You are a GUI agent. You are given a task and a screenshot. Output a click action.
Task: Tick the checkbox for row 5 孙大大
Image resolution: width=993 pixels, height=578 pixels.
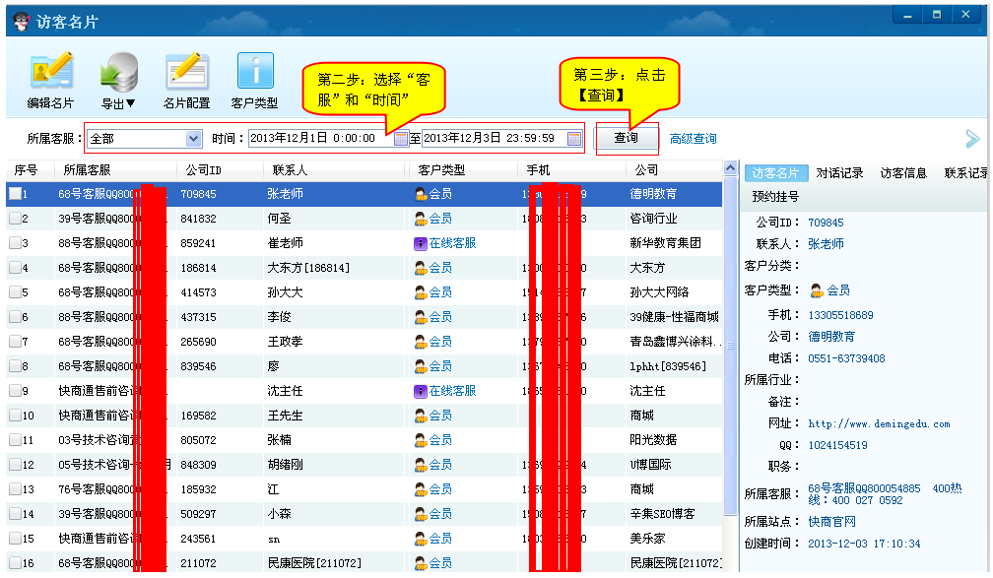tap(15, 292)
